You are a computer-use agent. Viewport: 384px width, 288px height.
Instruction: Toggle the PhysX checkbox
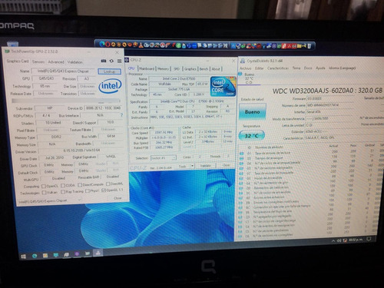click(88, 191)
